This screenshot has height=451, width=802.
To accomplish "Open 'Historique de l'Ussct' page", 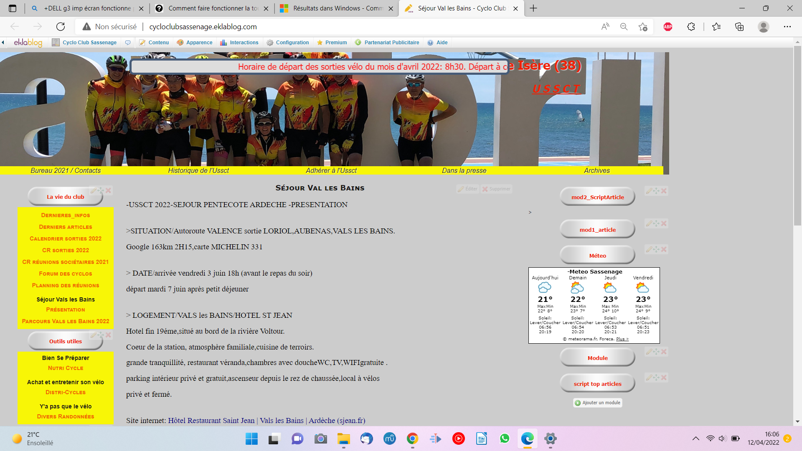I will click(198, 170).
